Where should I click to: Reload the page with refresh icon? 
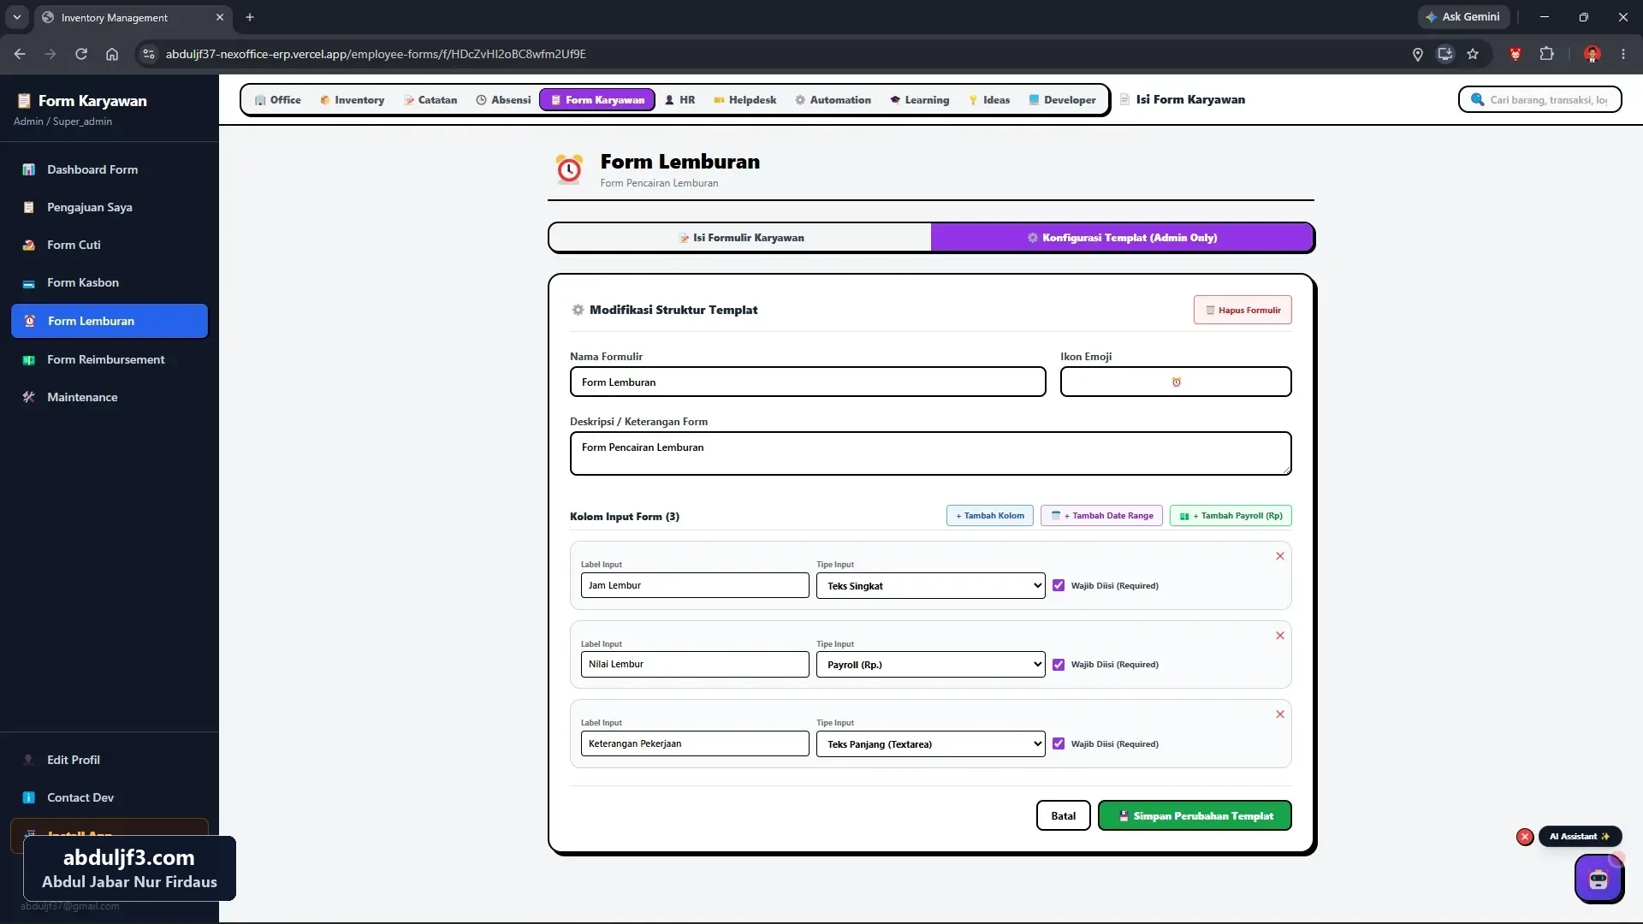pyautogui.click(x=81, y=54)
